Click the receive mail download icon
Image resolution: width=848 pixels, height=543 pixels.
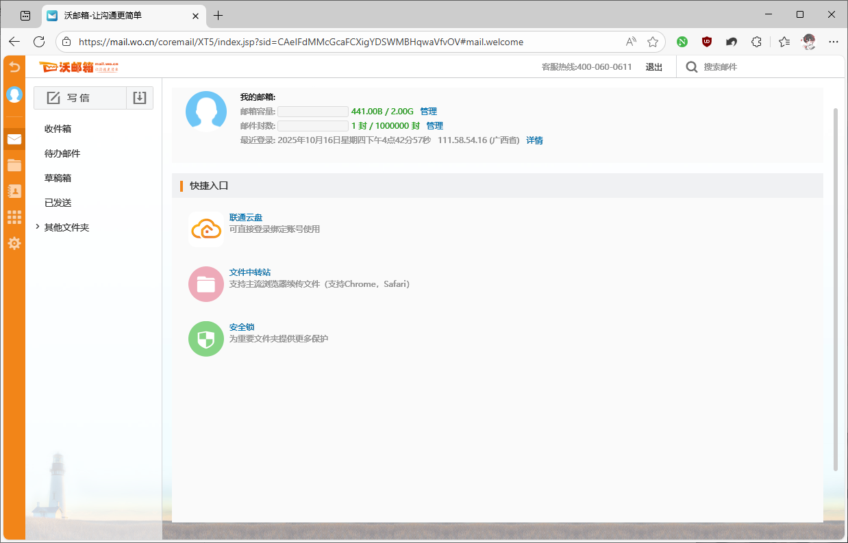[x=140, y=98]
